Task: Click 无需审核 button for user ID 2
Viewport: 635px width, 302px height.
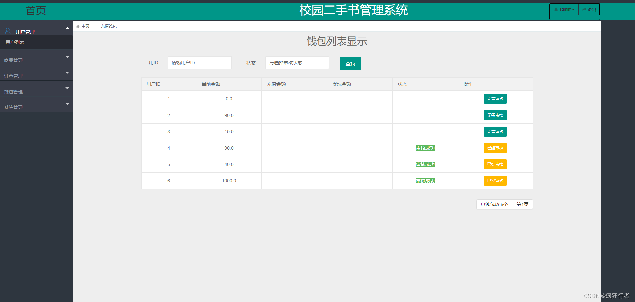Action: [x=495, y=115]
